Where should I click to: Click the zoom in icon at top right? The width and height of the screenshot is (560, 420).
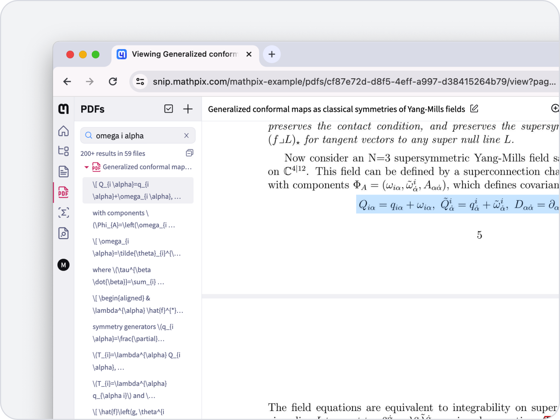tap(555, 108)
